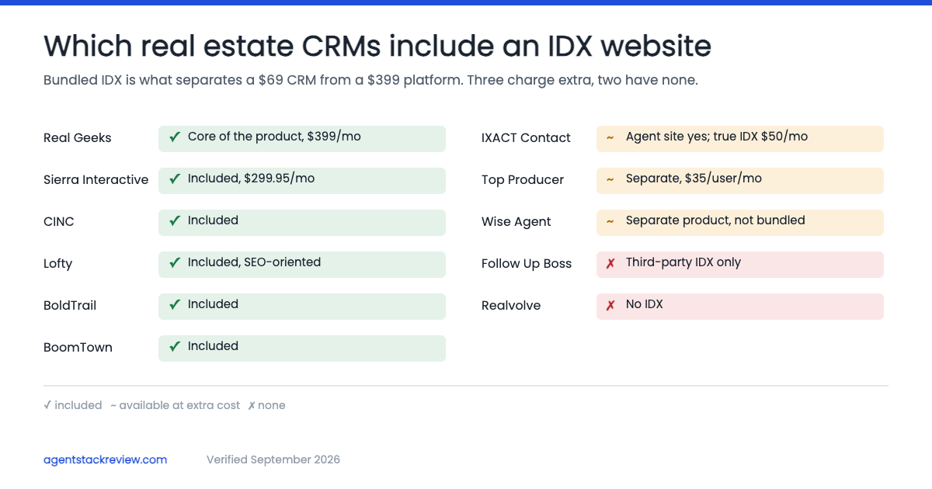Click the red X in Follow Up Boss row

[610, 263]
